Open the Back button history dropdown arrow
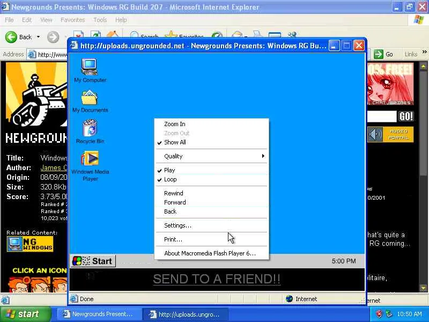 click(38, 37)
